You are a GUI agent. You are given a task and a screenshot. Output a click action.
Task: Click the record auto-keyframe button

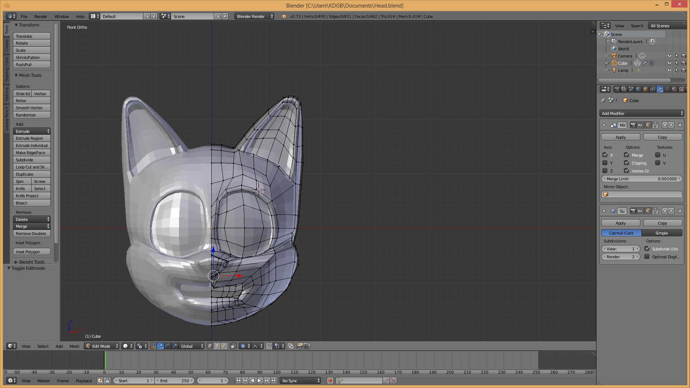click(x=330, y=380)
